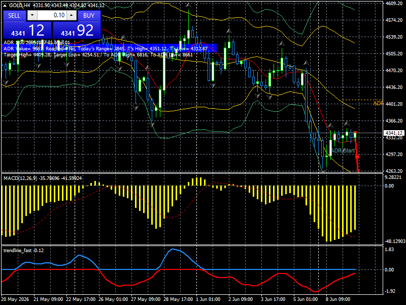Click the BUY button
The width and height of the screenshot is (406, 305).
click(x=89, y=16)
